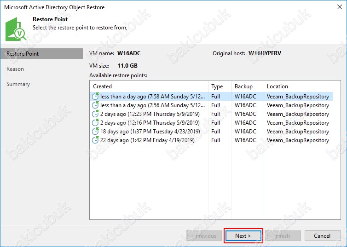347x247 pixels.
Task: Click 'W16ADC' backup cell in 7:56 AM row
Action: coord(245,105)
